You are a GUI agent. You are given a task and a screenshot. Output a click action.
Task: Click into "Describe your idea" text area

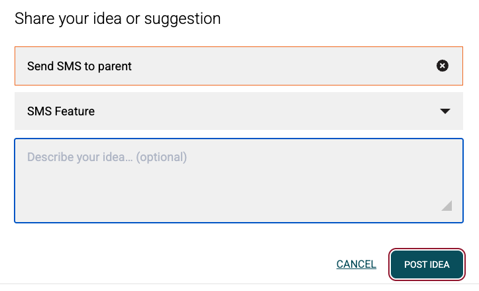point(239,180)
